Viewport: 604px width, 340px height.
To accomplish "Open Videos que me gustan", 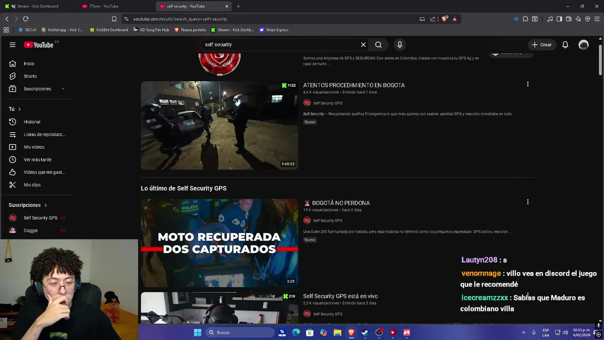I will pos(38,172).
